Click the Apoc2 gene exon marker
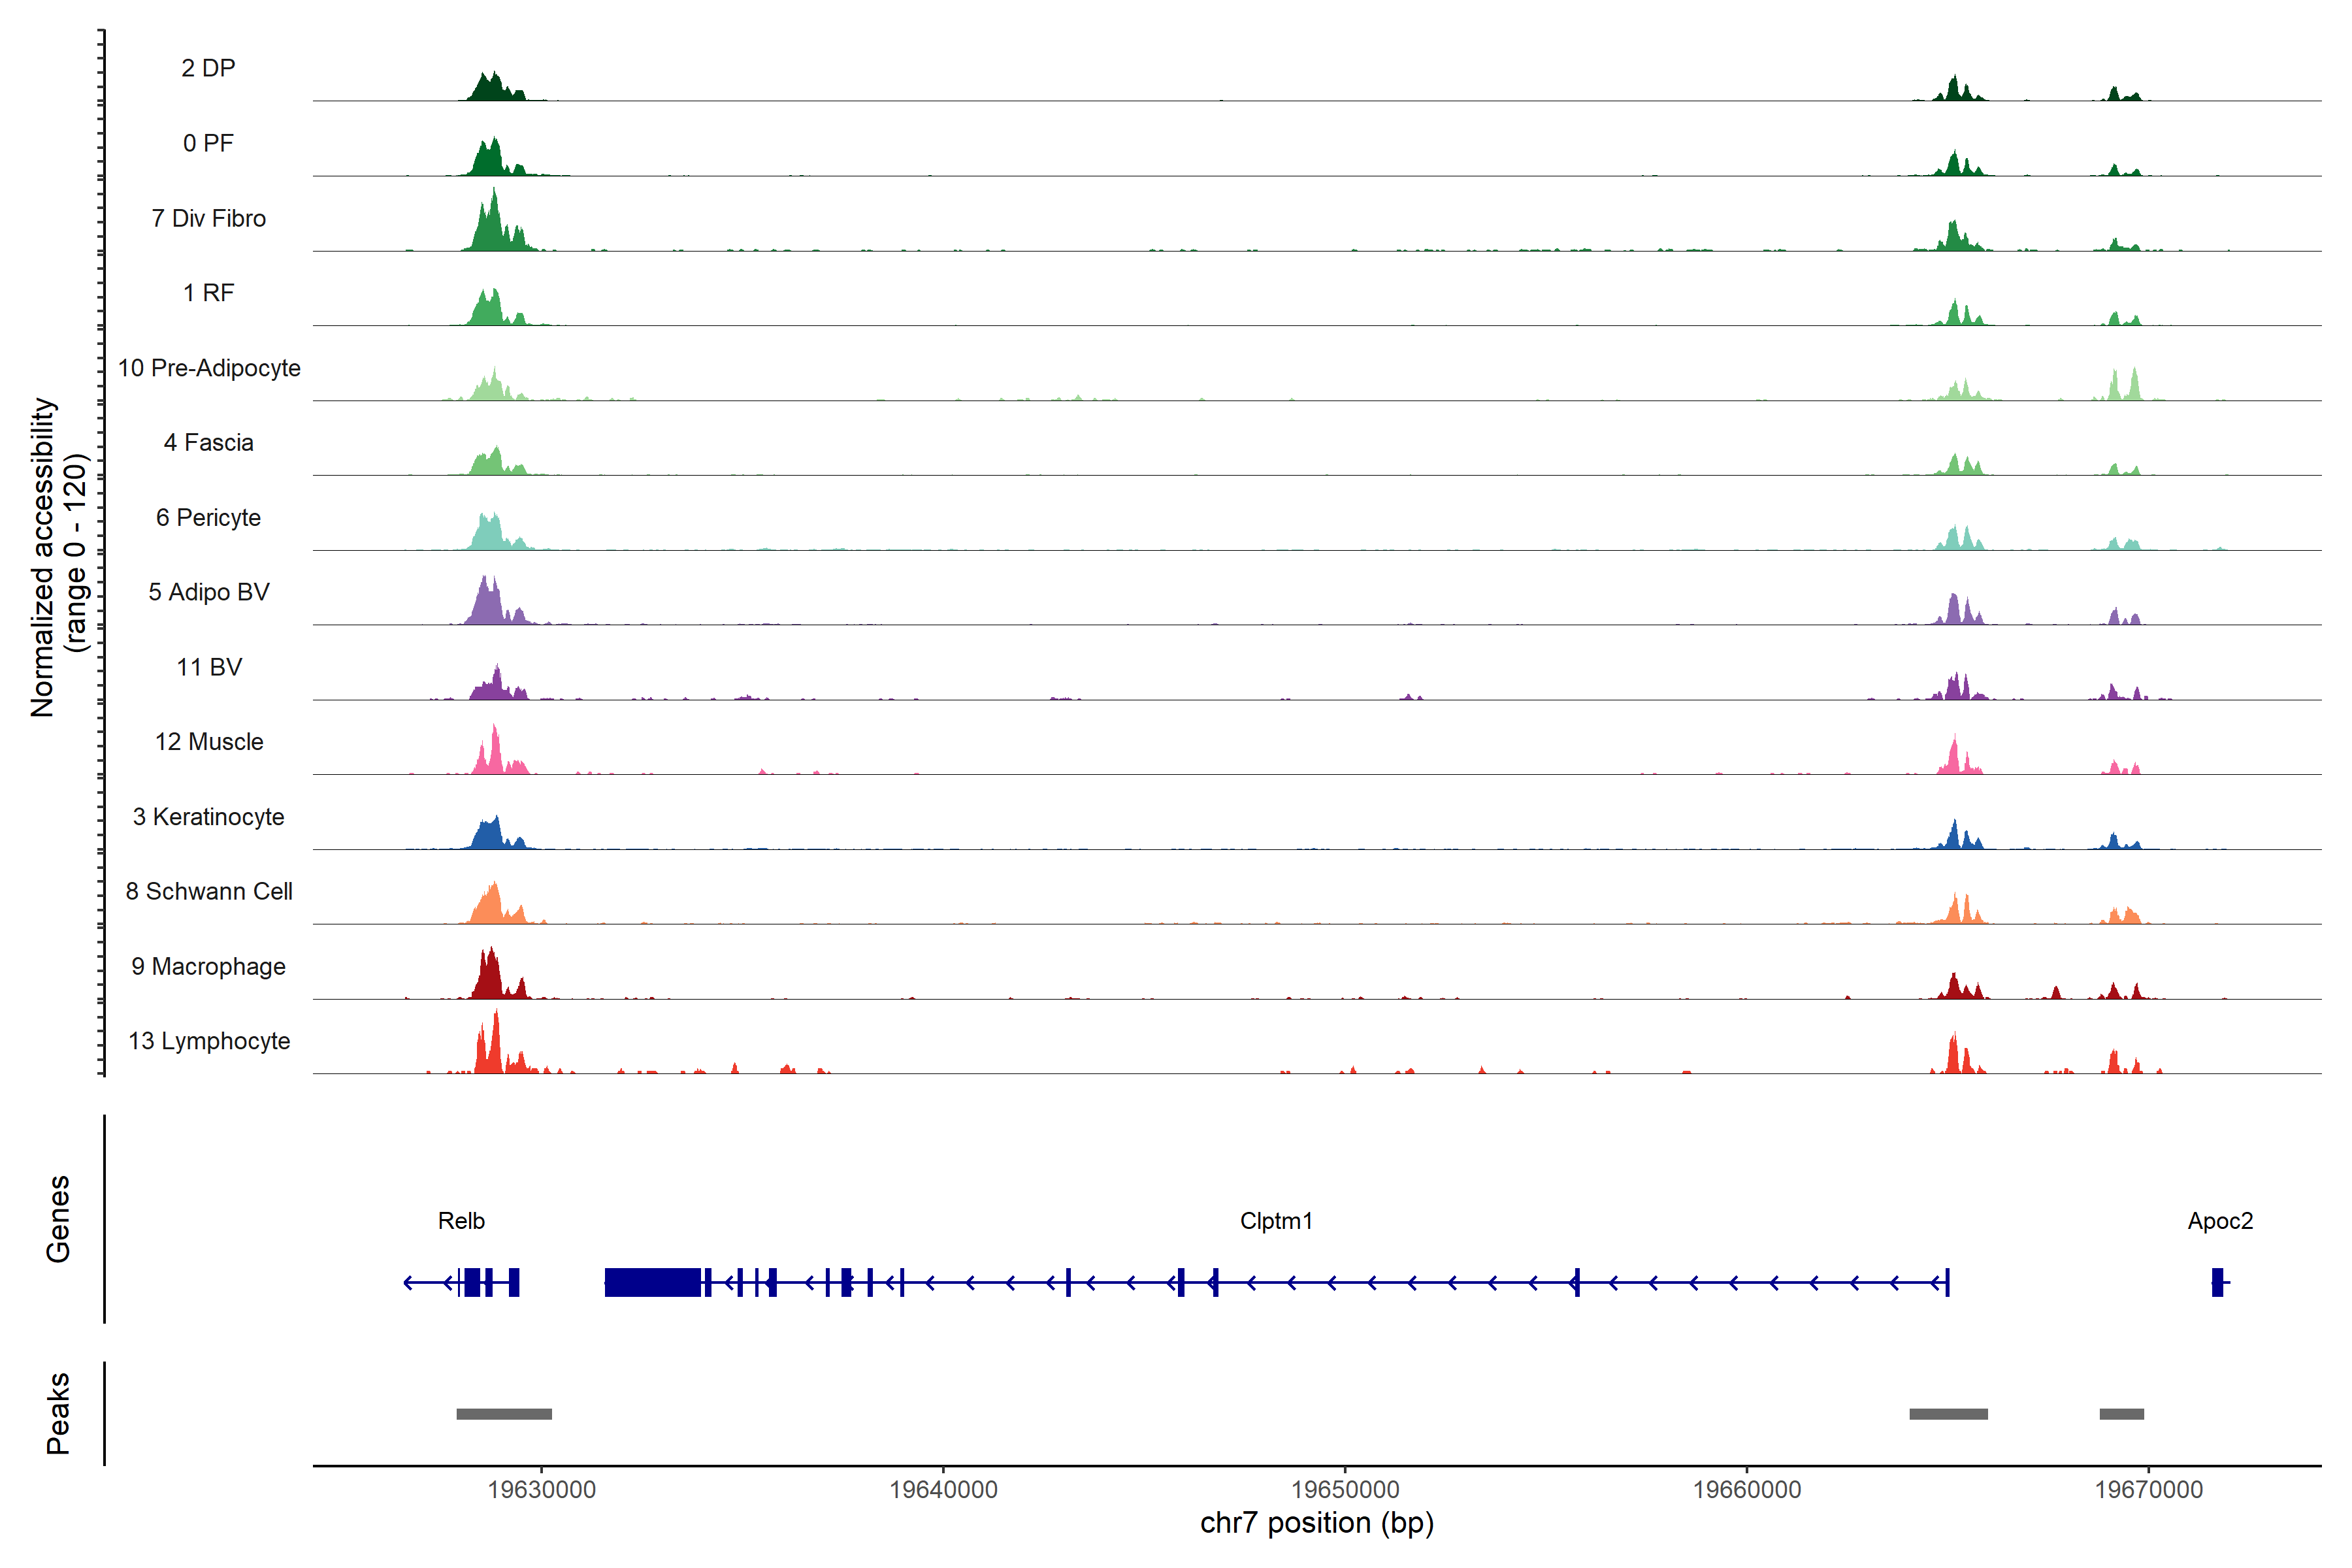2352x1568 pixels. tap(2217, 1282)
